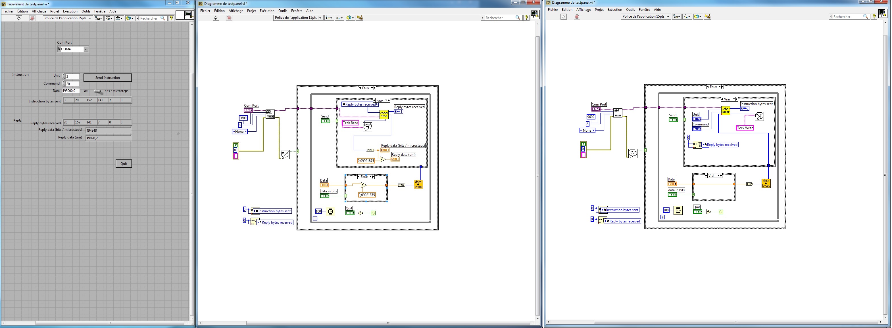Increment the Unit numeric stepper

click(x=64, y=75)
